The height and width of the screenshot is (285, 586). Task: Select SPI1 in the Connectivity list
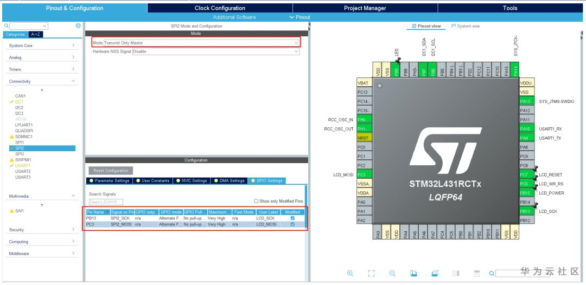coord(20,142)
